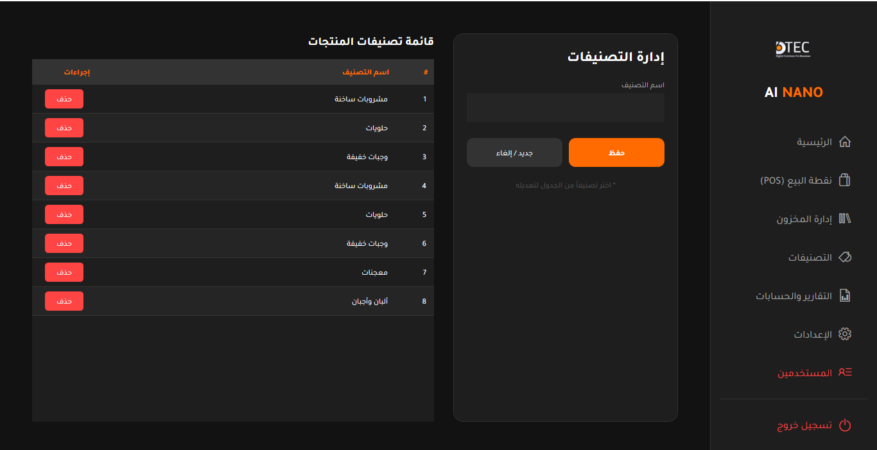
Task: Open المستخدمين from the sidebar menu
Action: (x=806, y=372)
